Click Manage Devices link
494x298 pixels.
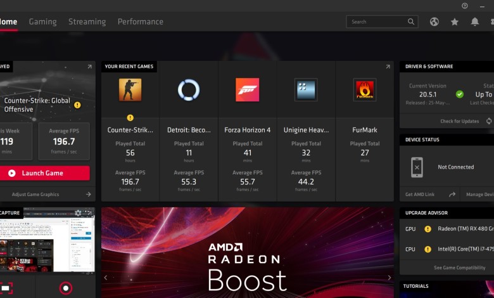pos(480,194)
